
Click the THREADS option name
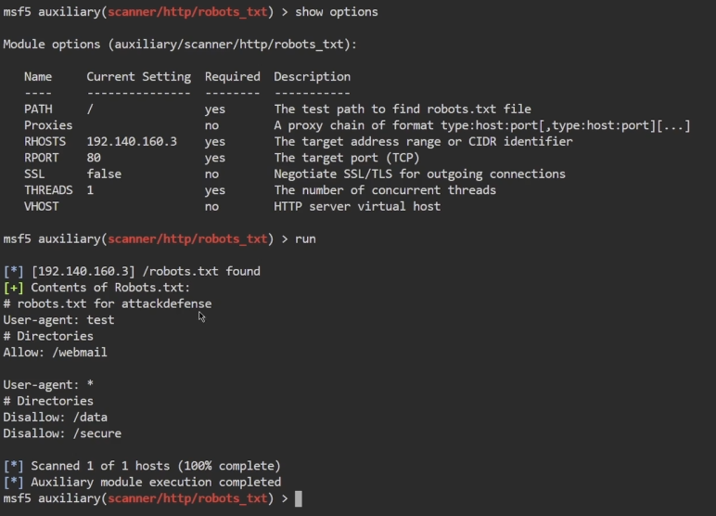click(48, 190)
